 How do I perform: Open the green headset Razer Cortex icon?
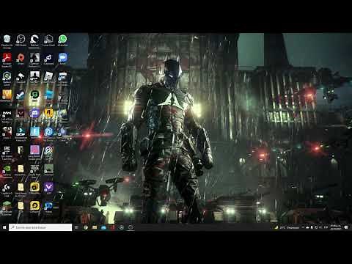coord(7,78)
